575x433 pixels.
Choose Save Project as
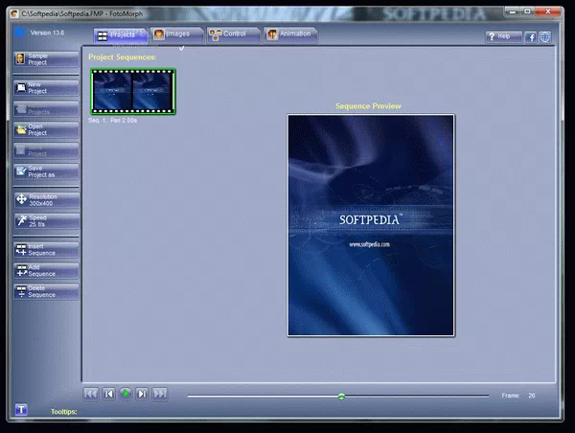click(45, 171)
